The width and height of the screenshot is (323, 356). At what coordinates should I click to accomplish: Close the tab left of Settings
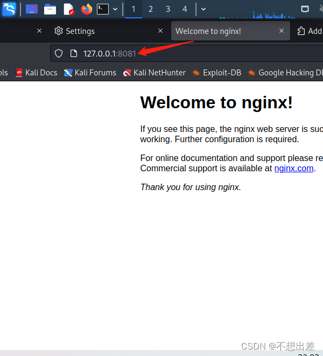tap(39, 31)
